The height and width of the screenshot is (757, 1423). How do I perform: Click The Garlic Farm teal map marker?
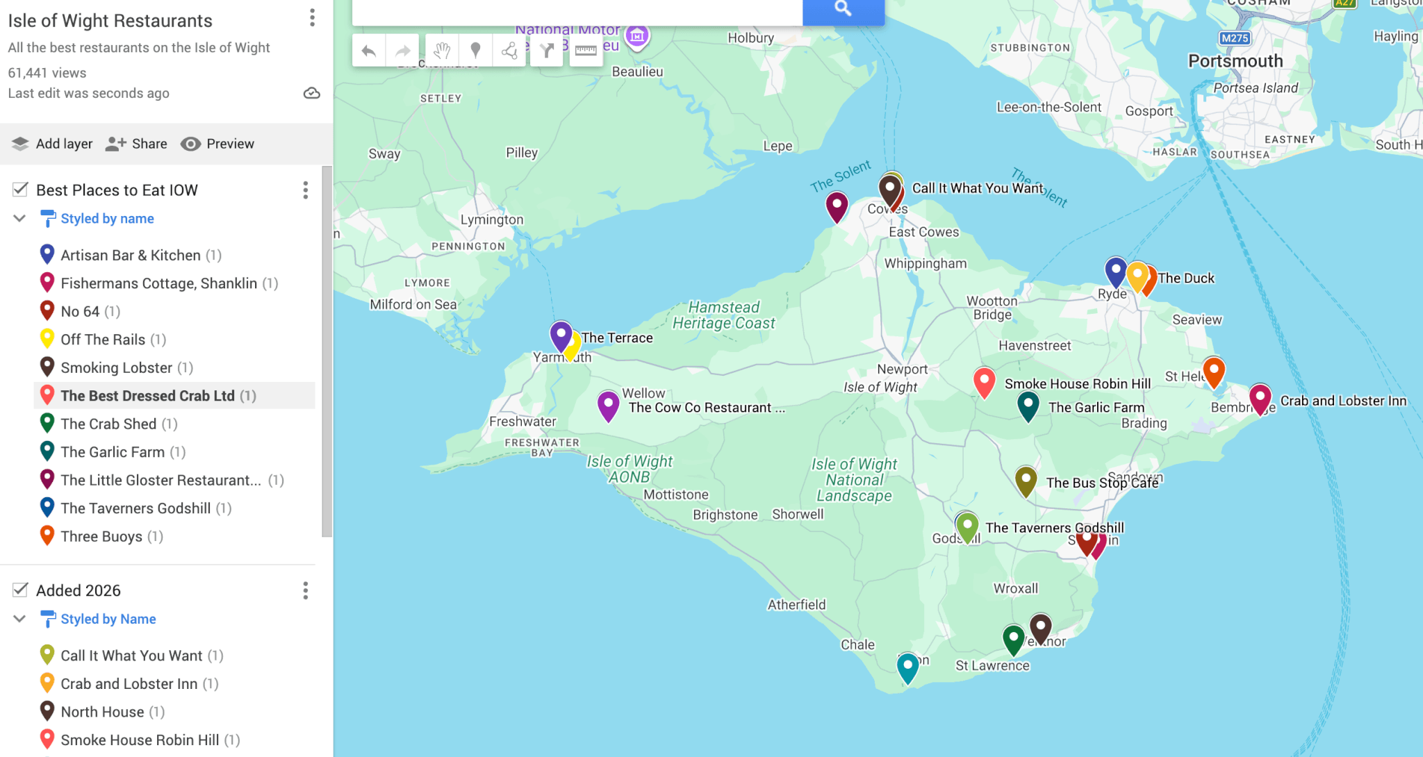click(x=1028, y=406)
